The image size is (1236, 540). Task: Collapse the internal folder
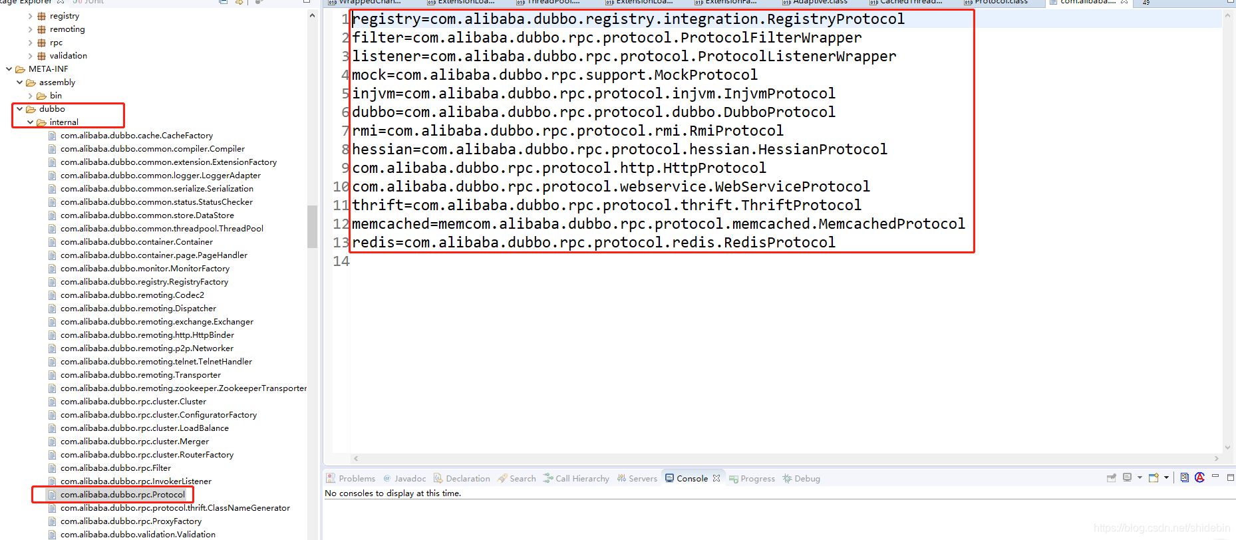(x=30, y=122)
